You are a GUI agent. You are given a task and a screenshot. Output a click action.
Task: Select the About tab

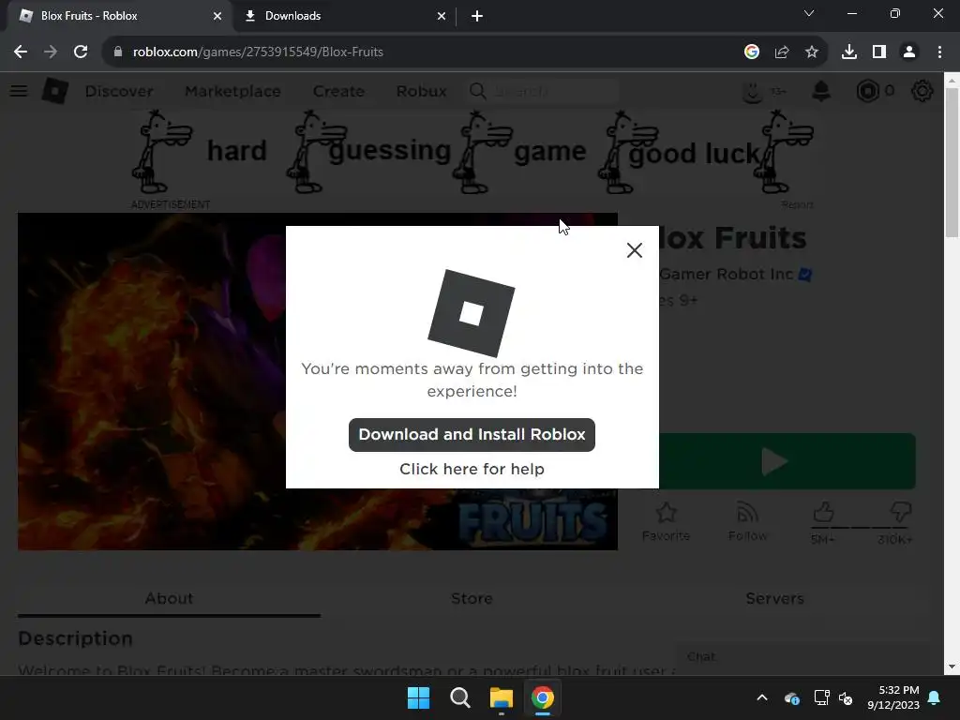[x=169, y=599]
